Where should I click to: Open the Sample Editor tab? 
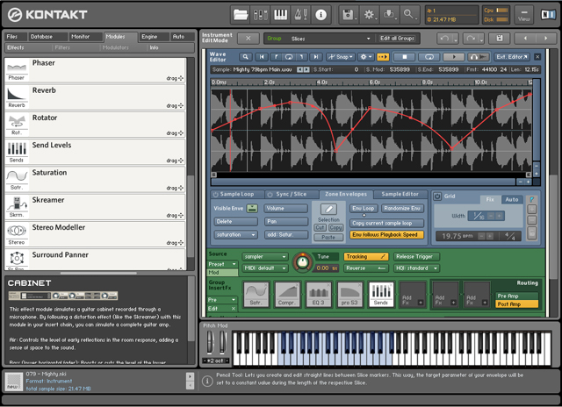(x=400, y=193)
